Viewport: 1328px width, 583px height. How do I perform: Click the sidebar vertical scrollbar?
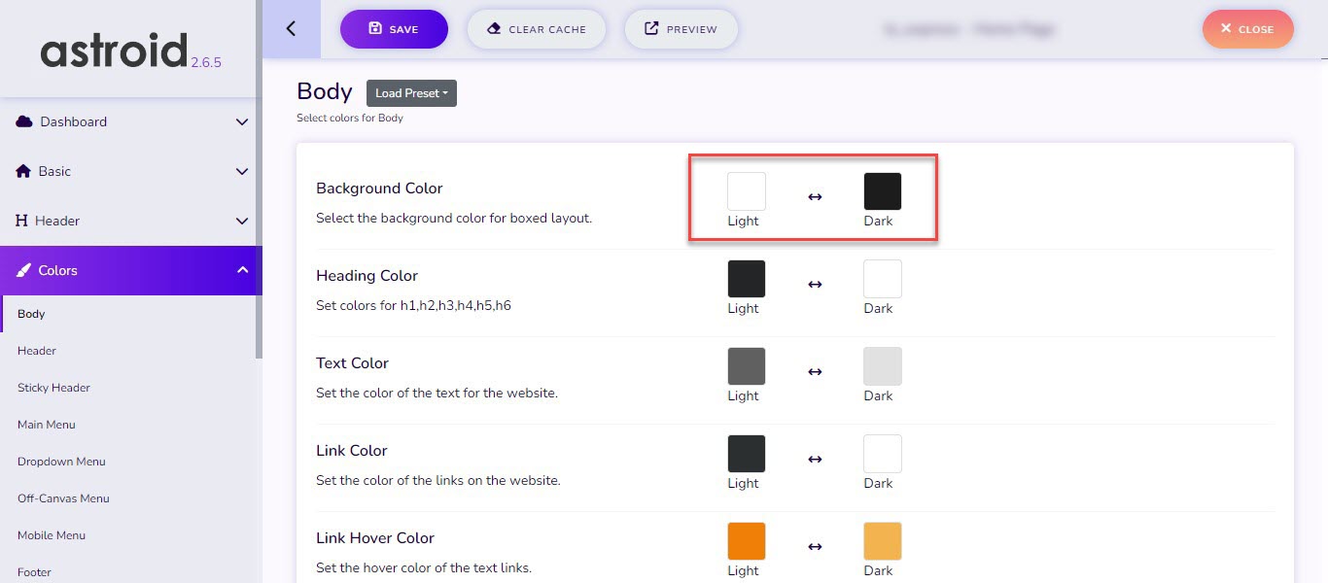pos(259,180)
